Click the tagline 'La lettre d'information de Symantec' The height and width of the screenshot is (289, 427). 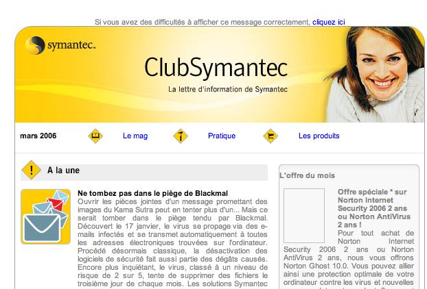[228, 89]
